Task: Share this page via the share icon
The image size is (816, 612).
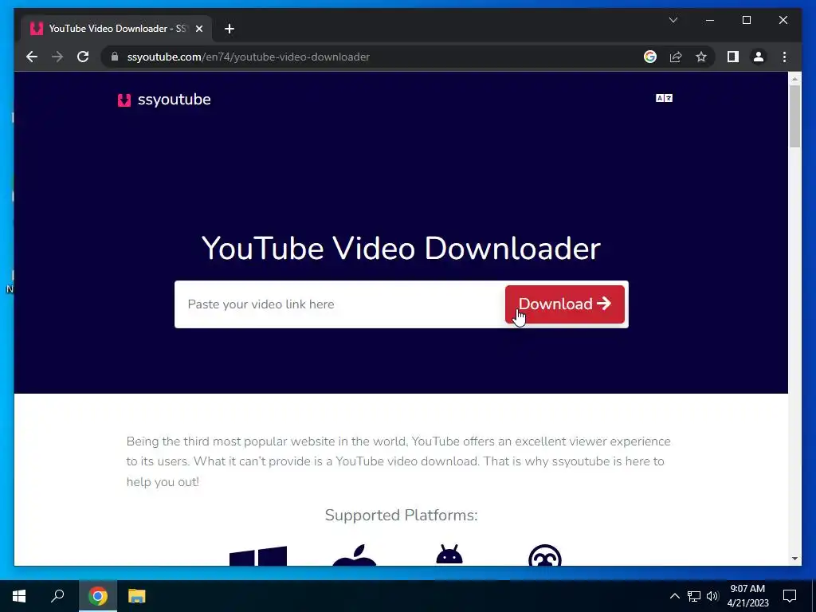Action: coord(676,57)
